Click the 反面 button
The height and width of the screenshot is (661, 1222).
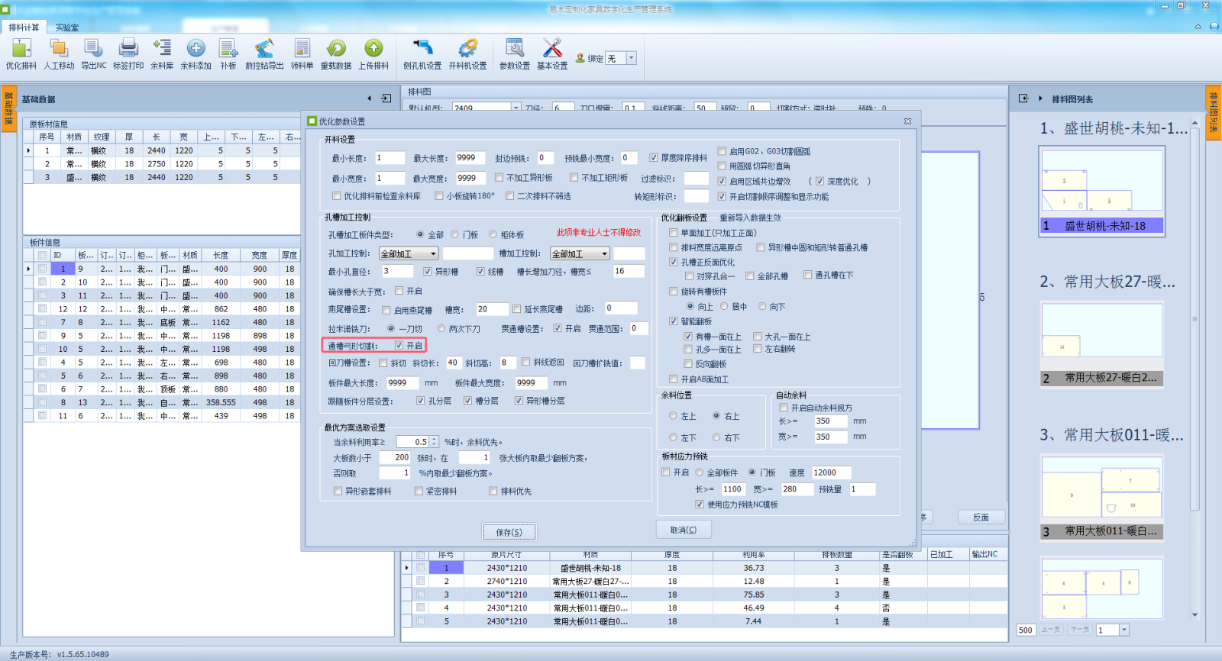coord(981,518)
